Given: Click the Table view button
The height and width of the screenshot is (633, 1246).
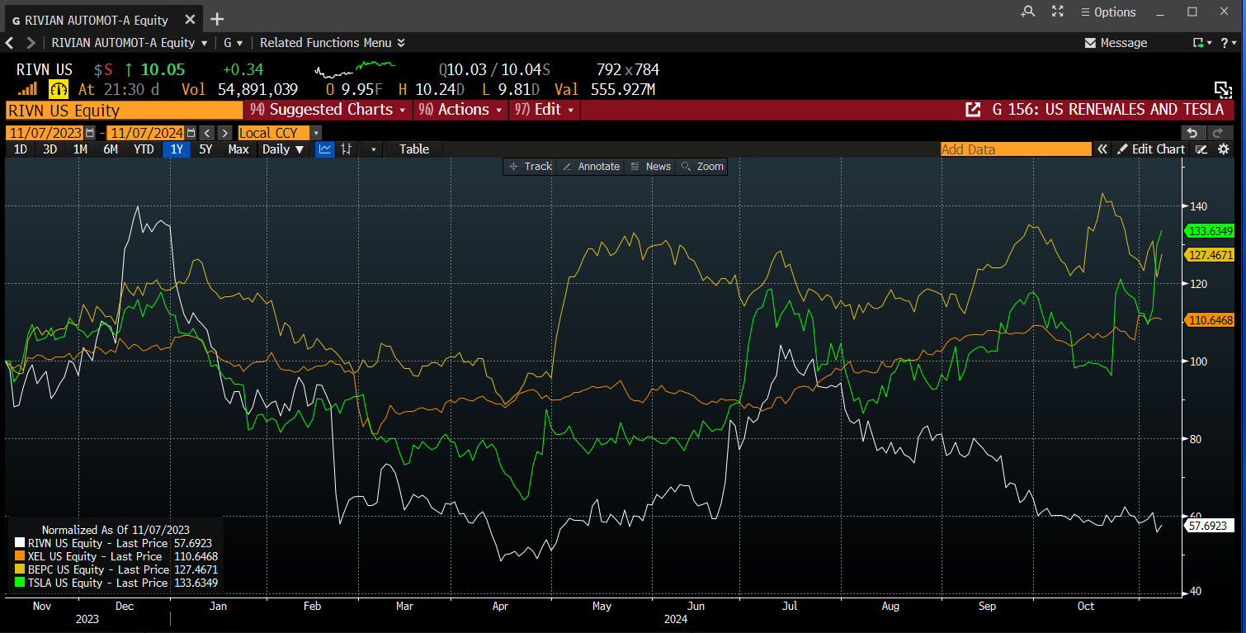Looking at the screenshot, I should 414,149.
